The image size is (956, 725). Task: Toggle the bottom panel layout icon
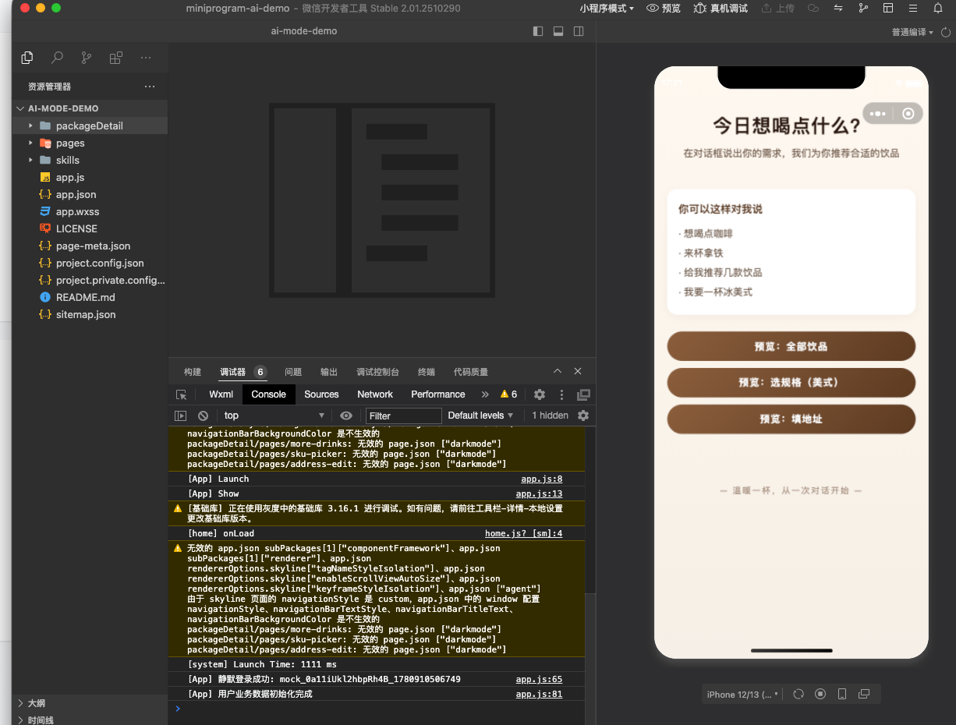tap(558, 31)
